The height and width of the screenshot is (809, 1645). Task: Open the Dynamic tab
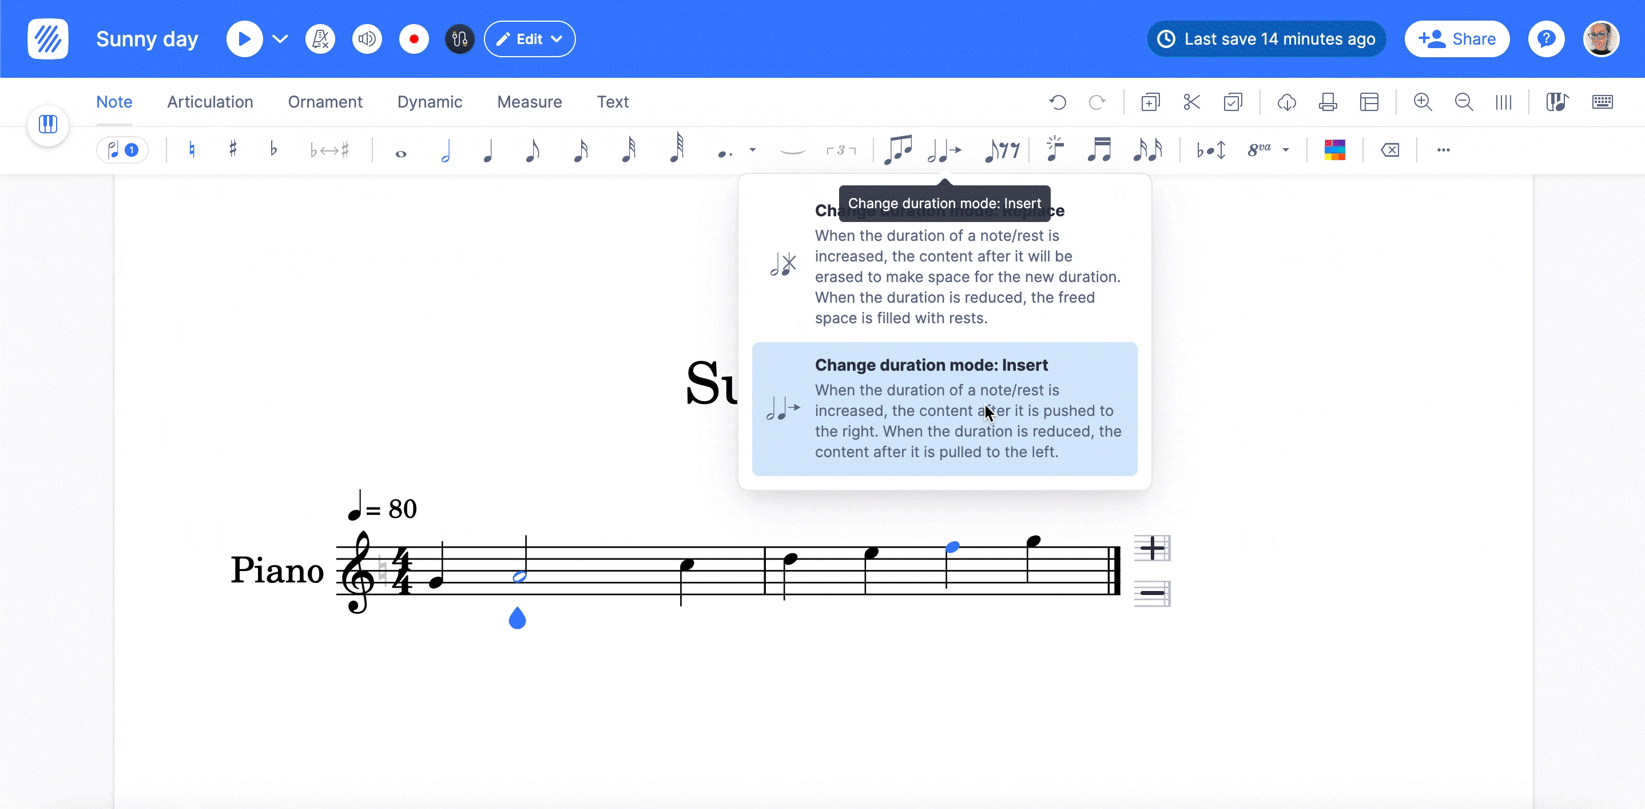[x=429, y=102]
